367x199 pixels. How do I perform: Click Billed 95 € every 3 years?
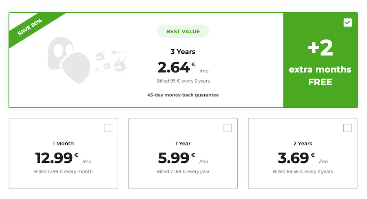tap(183, 81)
